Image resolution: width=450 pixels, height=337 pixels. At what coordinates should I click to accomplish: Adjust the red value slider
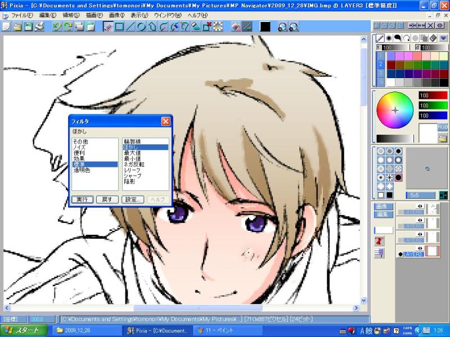433,95
